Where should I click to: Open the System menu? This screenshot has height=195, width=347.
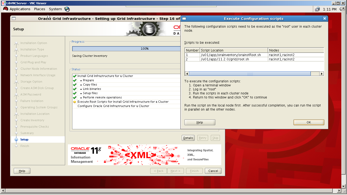[55, 9]
